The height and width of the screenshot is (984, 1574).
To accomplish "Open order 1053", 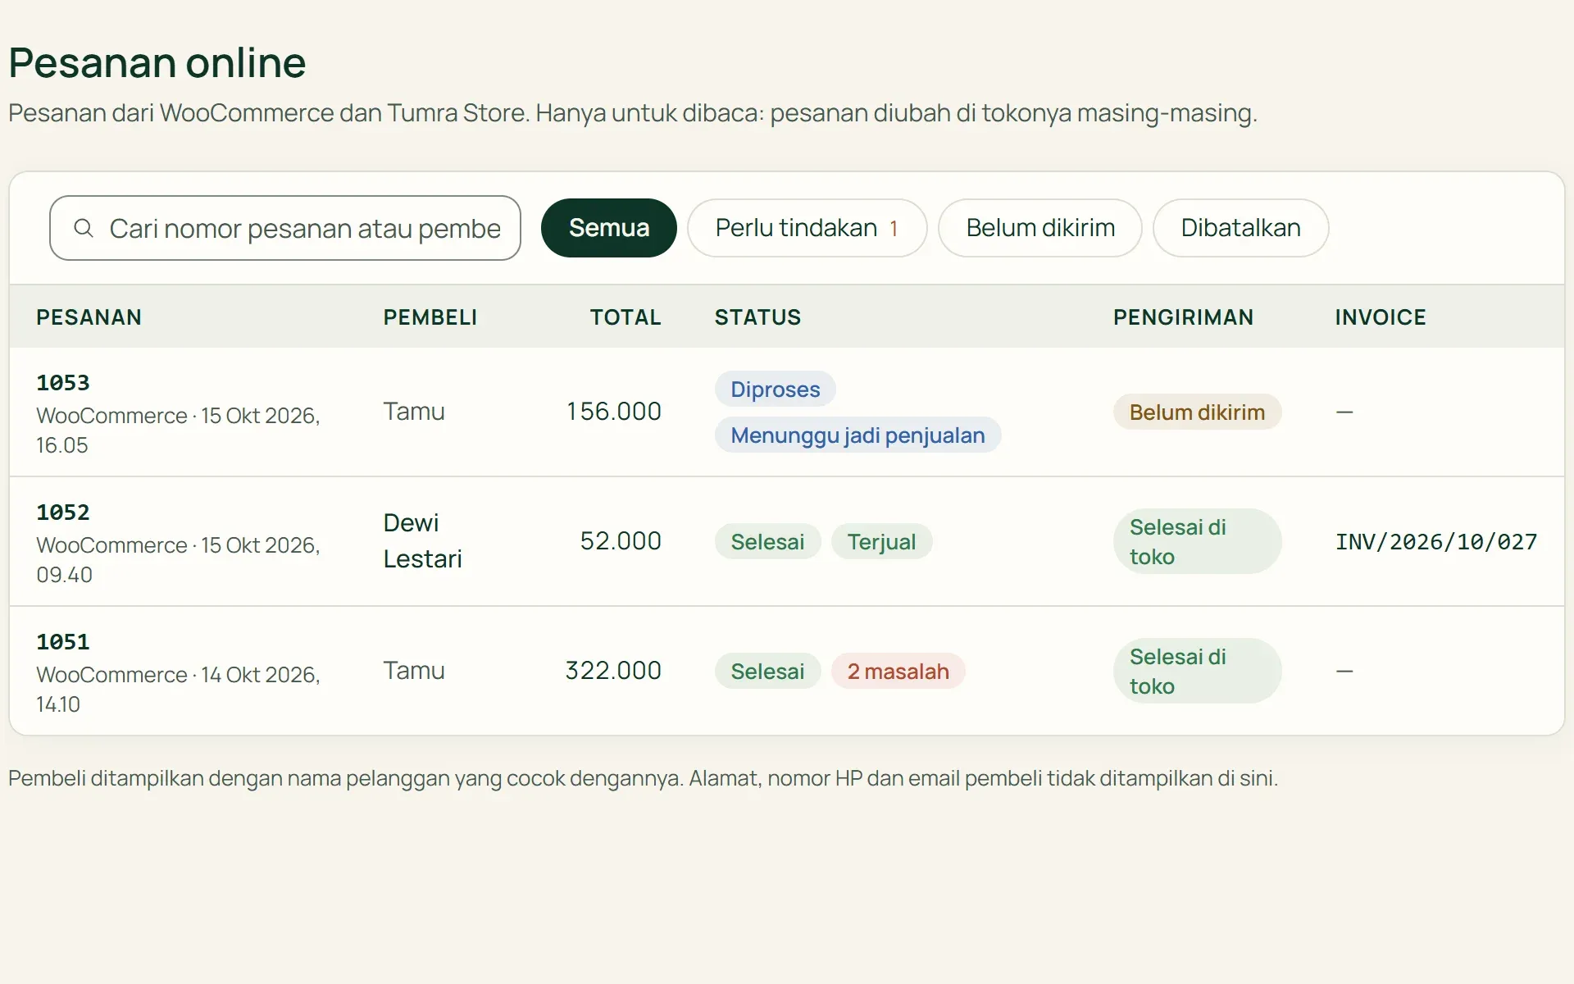I will point(63,383).
